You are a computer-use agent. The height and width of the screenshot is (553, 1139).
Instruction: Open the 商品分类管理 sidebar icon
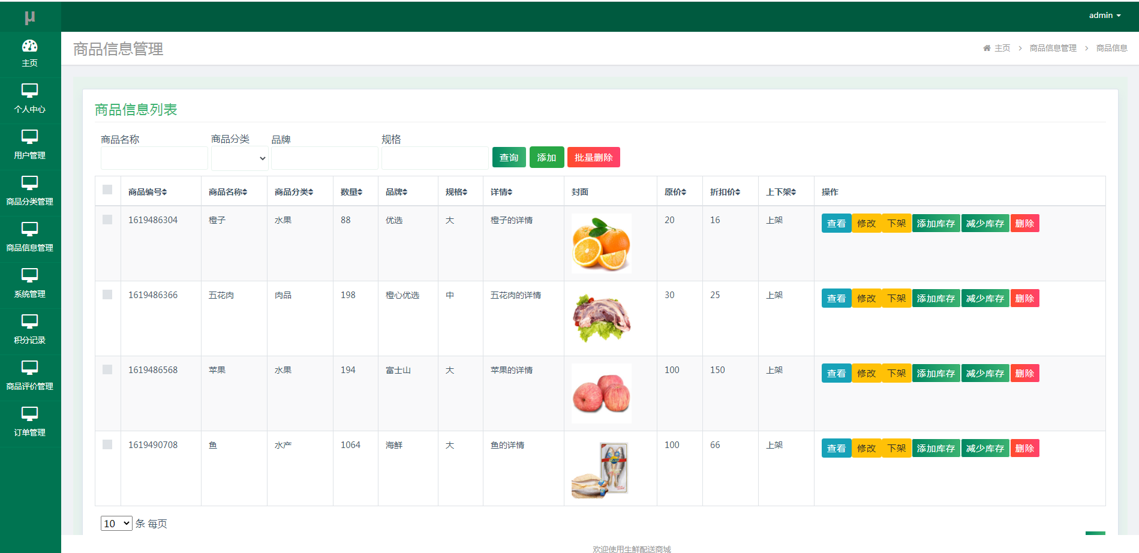click(29, 183)
